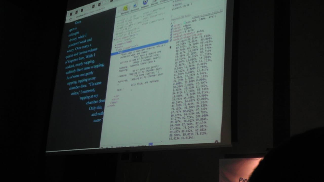This screenshot has height=182, width=324.
Task: Toggle the -webkit-shape-inside property checkbox
Action: (171, 40)
